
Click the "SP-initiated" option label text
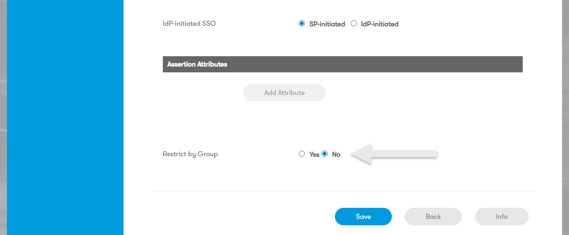pos(327,24)
